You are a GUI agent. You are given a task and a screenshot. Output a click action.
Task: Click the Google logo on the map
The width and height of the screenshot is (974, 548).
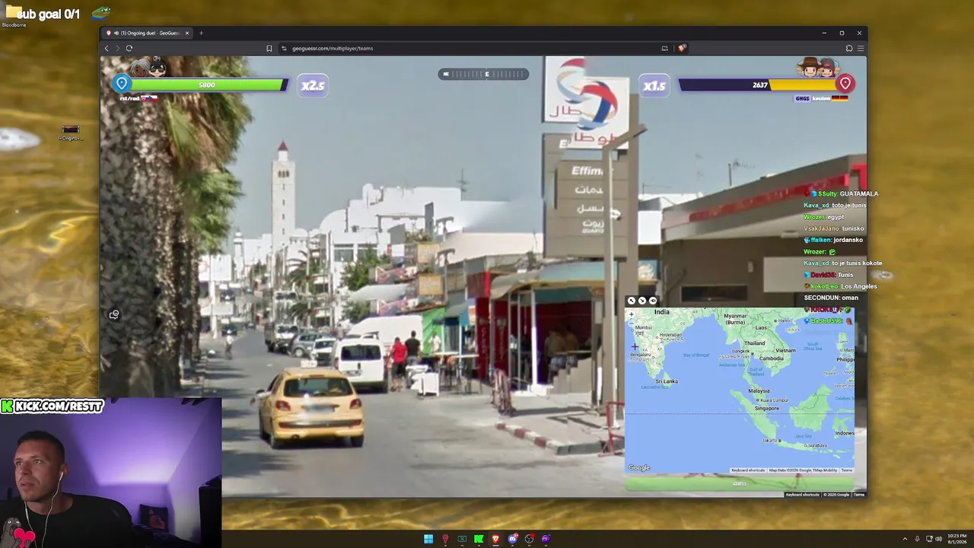(x=639, y=468)
